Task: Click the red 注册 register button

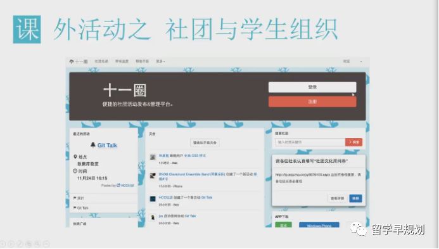Action: coord(312,101)
